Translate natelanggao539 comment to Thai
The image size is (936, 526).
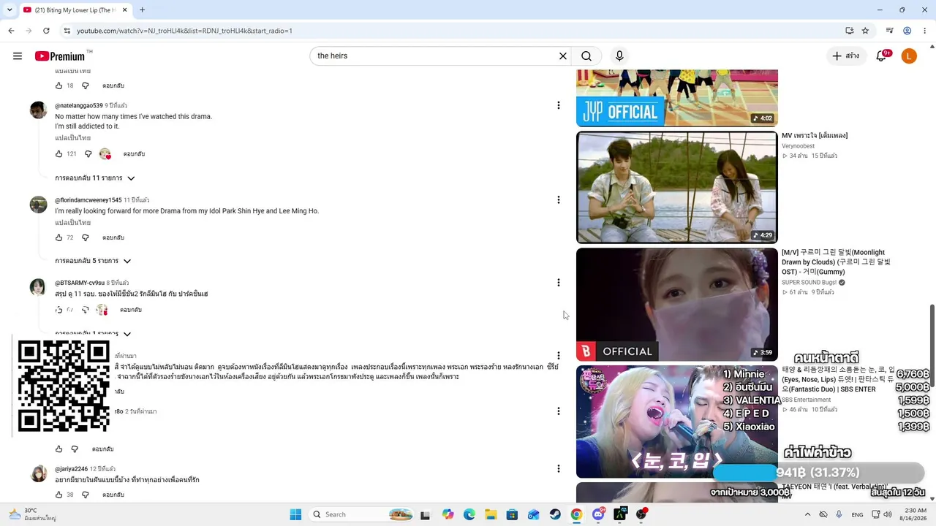(73, 137)
